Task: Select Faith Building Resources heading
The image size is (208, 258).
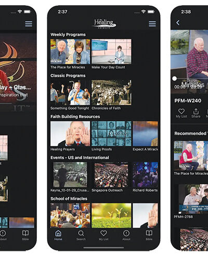Action: pyautogui.click(x=75, y=117)
